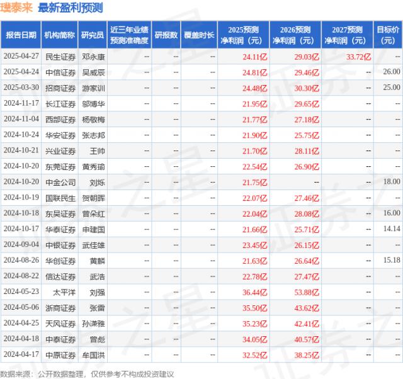Open 中金公司 institution entry

(60, 182)
